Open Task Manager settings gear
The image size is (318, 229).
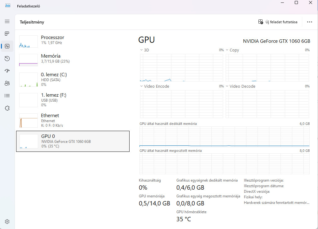coord(7,222)
